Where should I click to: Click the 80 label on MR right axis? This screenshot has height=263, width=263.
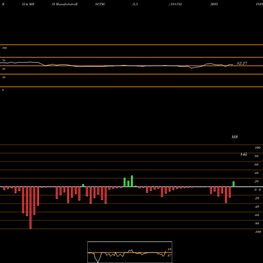point(257,156)
